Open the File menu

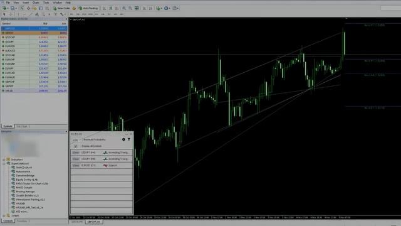[8, 3]
